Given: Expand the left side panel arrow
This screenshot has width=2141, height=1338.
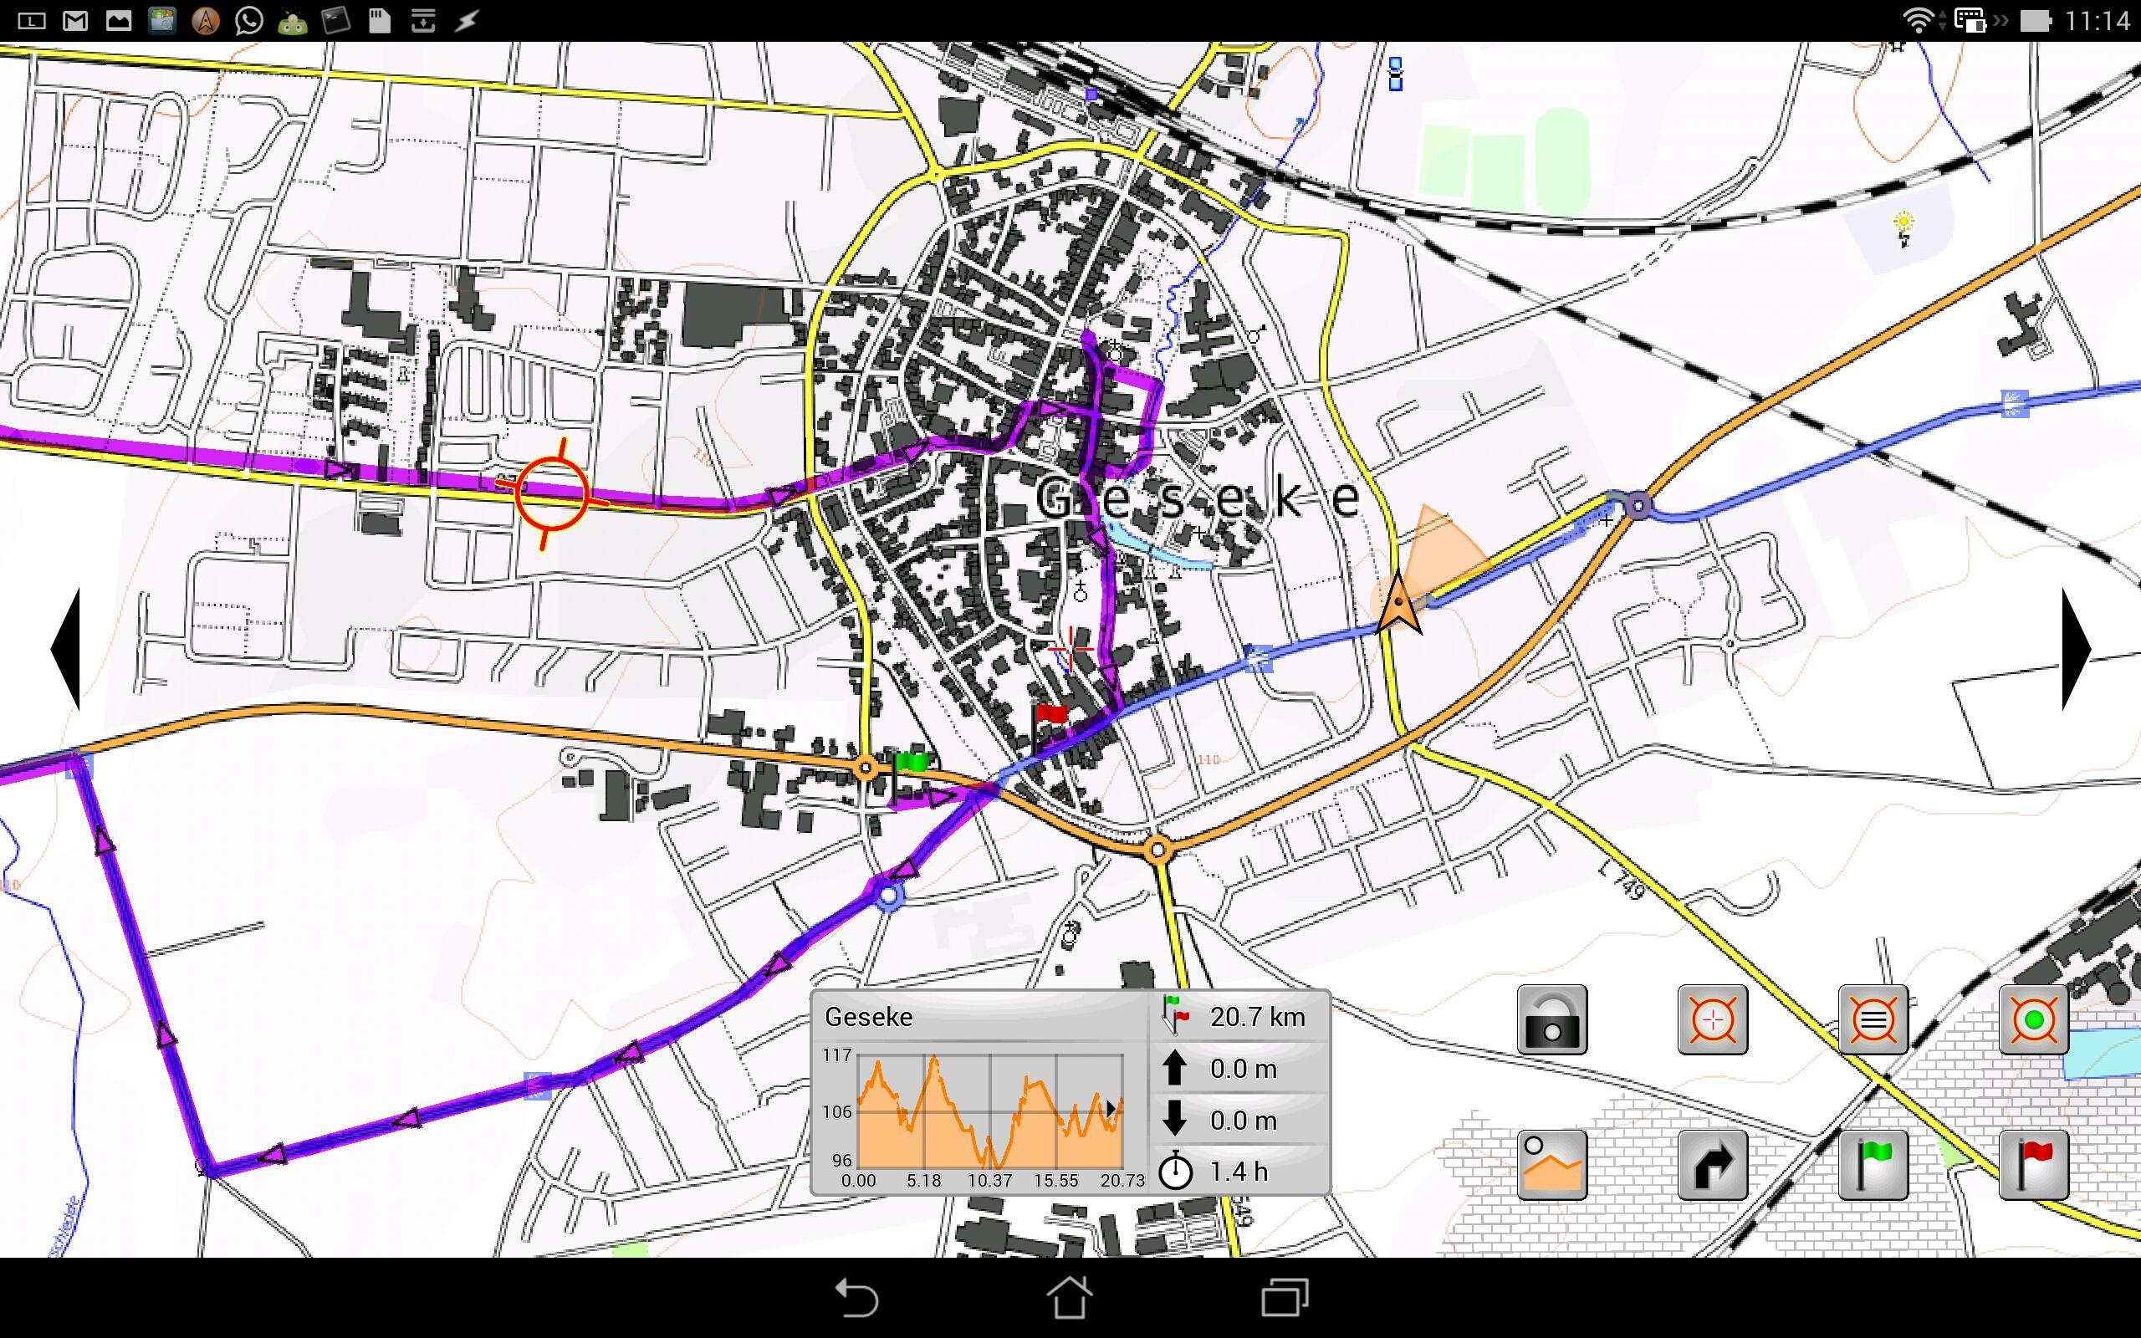Looking at the screenshot, I should [x=66, y=651].
